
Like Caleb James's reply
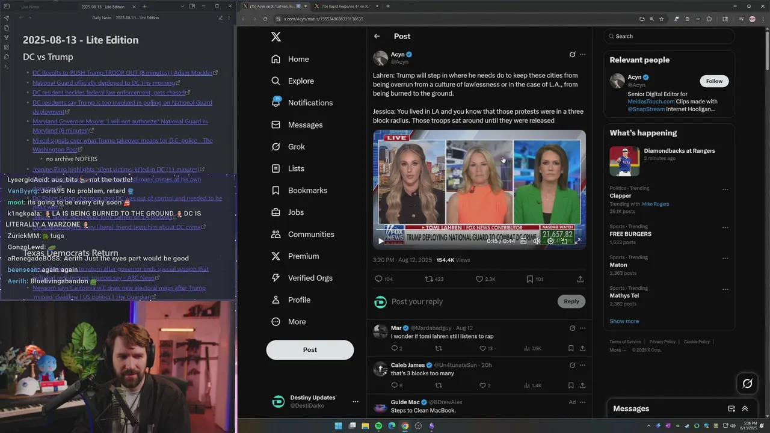click(x=485, y=385)
